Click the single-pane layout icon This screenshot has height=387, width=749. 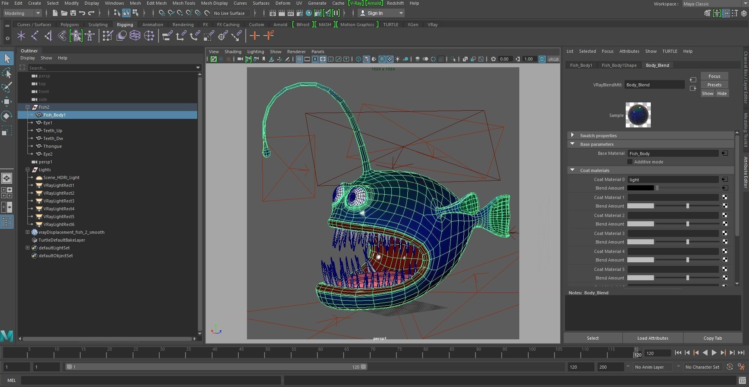tap(7, 178)
